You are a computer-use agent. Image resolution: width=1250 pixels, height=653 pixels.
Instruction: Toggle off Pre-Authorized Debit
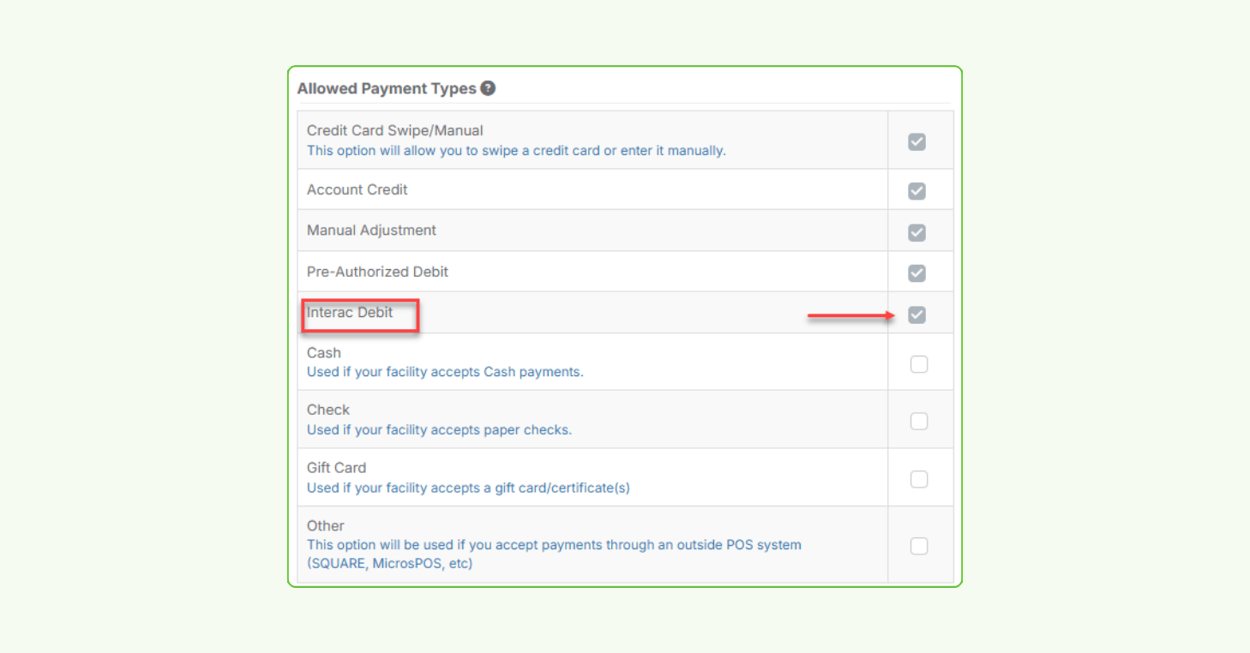pyautogui.click(x=916, y=273)
